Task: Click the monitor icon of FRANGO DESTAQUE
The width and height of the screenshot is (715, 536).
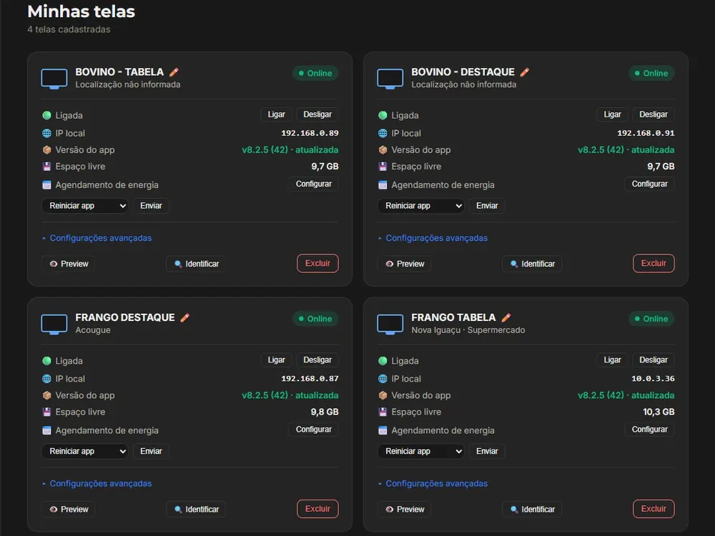Action: tap(54, 324)
